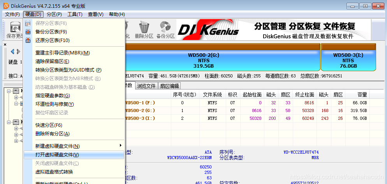Select the WD500-3(I:) table row
The width and height of the screenshot is (387, 184).
pyautogui.click(x=247, y=118)
